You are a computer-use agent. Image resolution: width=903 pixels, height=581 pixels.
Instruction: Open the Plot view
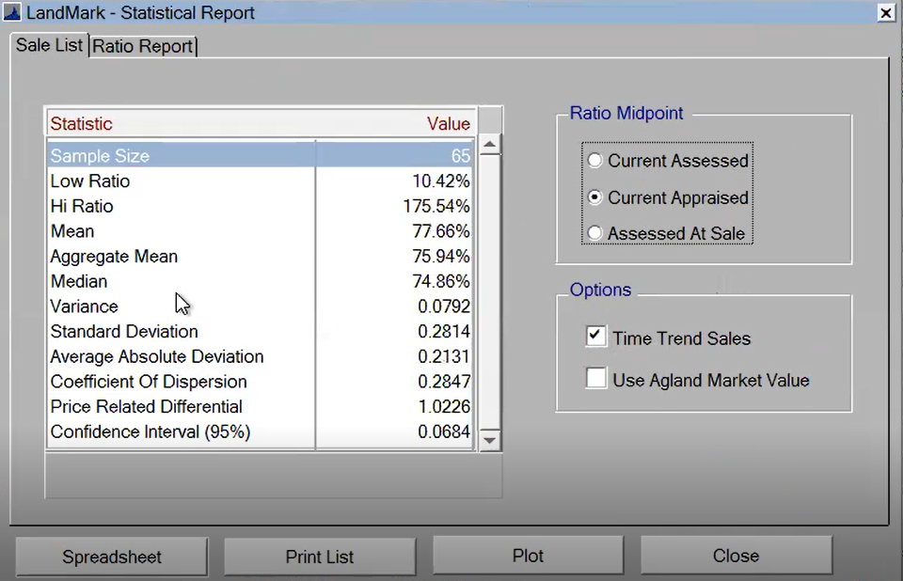click(527, 555)
